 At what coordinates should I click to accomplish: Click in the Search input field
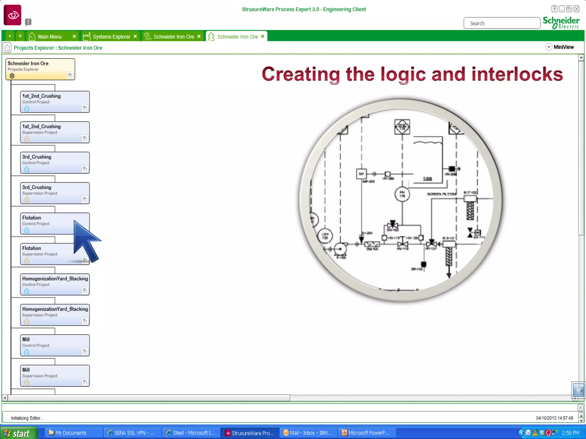[502, 23]
